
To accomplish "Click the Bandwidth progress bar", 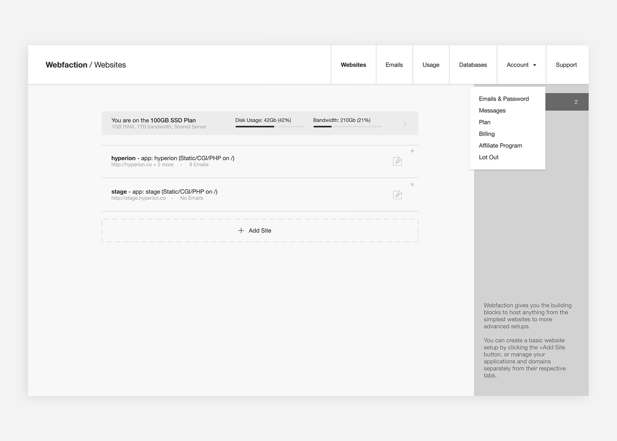I will click(347, 127).
